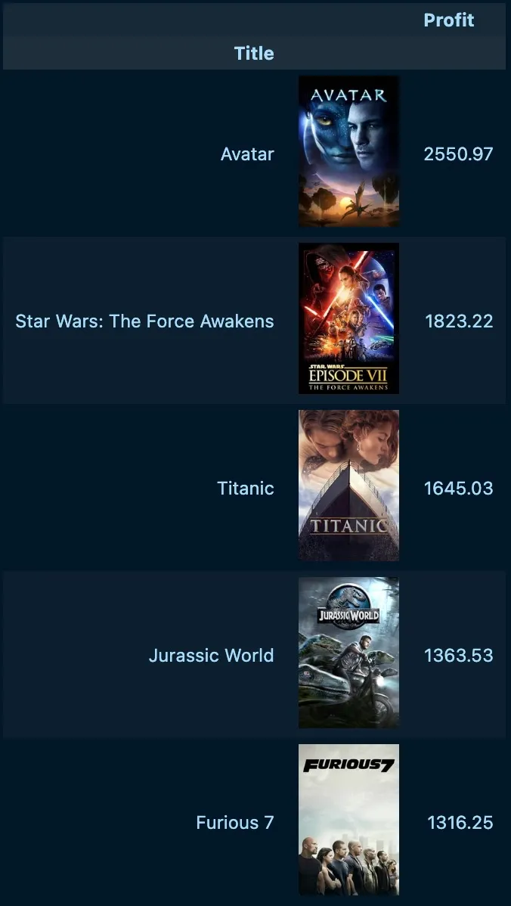Image resolution: width=511 pixels, height=906 pixels.
Task: Click Avatar's profit value 2550.97
Action: tap(458, 154)
